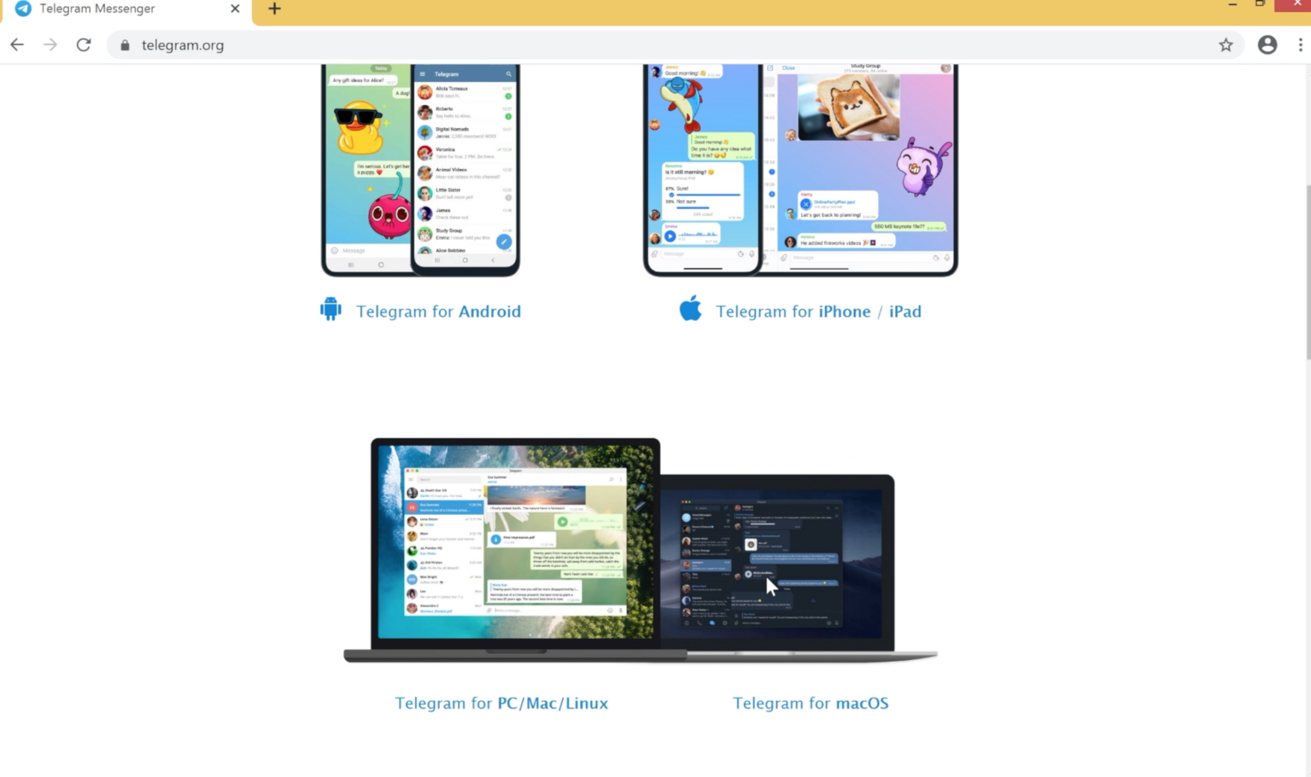Open the Telegram for PC/Mac/Linux download link
Screen dimensions: 1311x777
point(501,702)
